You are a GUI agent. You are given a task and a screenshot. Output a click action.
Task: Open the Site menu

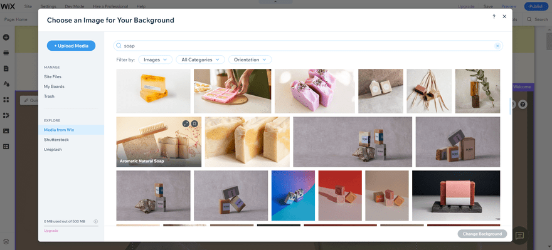coord(28,6)
